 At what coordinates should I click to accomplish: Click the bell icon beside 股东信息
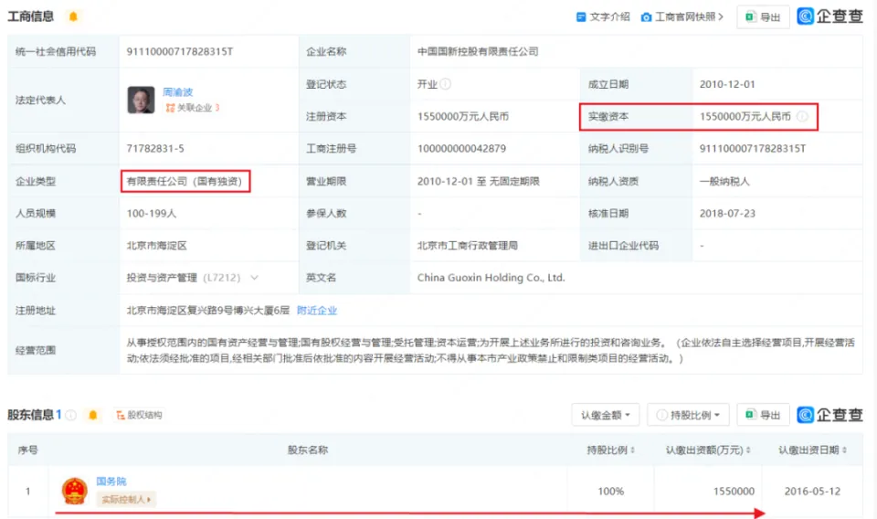coord(92,415)
